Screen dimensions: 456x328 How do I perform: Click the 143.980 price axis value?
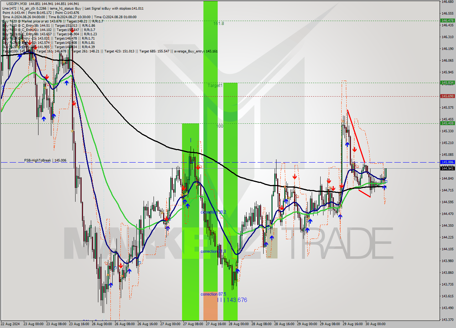click(x=447, y=261)
